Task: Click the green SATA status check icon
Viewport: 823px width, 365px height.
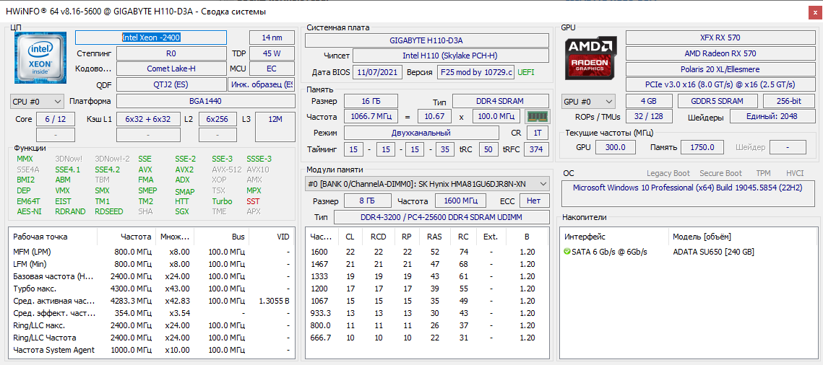Action: 567,252
